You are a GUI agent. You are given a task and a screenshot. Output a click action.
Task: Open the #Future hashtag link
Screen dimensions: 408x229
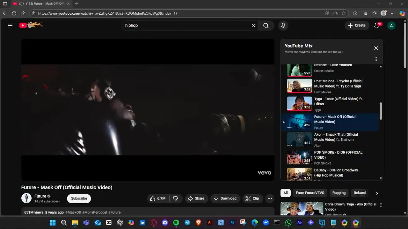pyautogui.click(x=114, y=212)
